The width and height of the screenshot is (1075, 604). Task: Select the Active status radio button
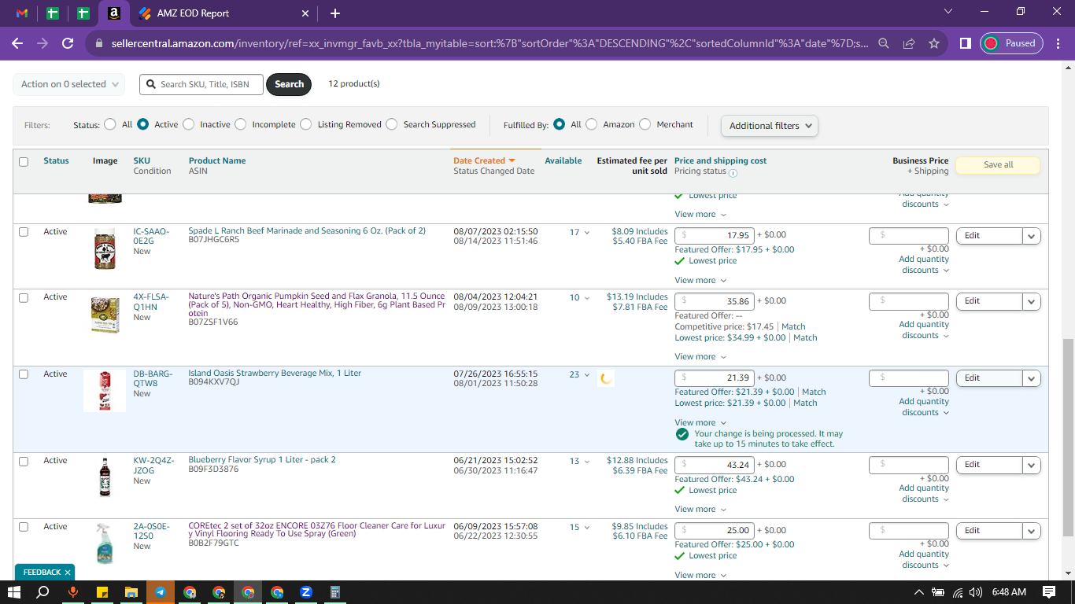pyautogui.click(x=142, y=124)
